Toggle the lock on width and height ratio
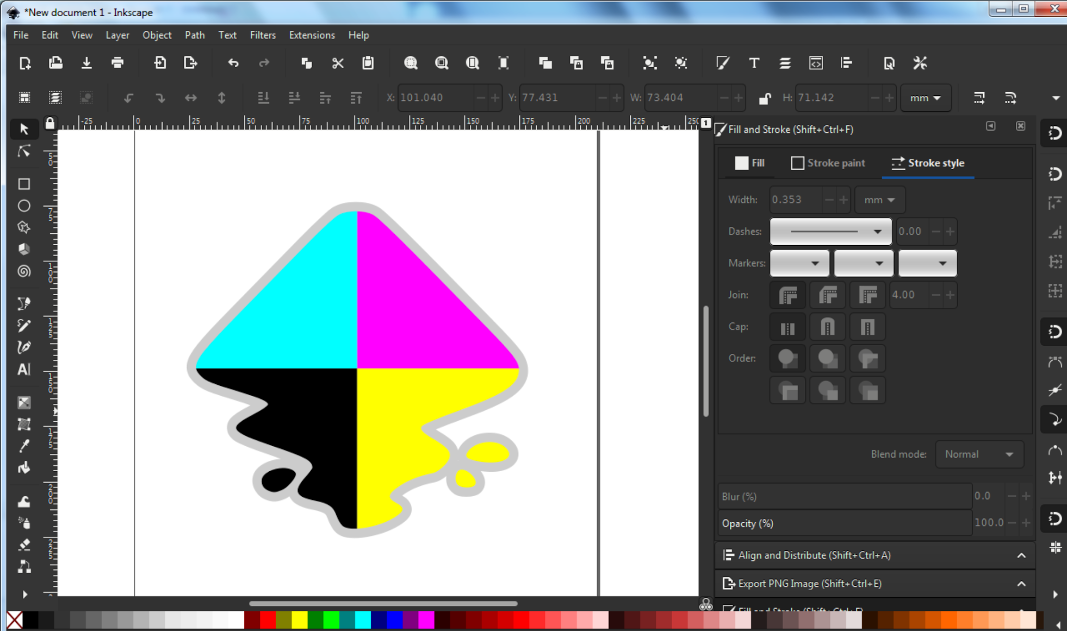1067x631 pixels. point(765,97)
